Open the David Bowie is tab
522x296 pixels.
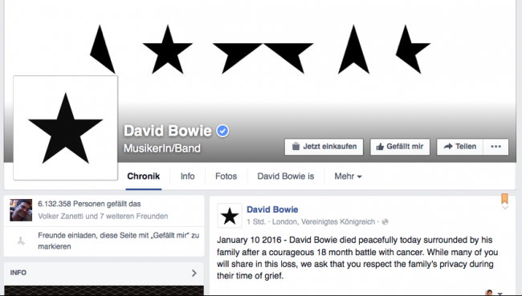[x=286, y=176]
